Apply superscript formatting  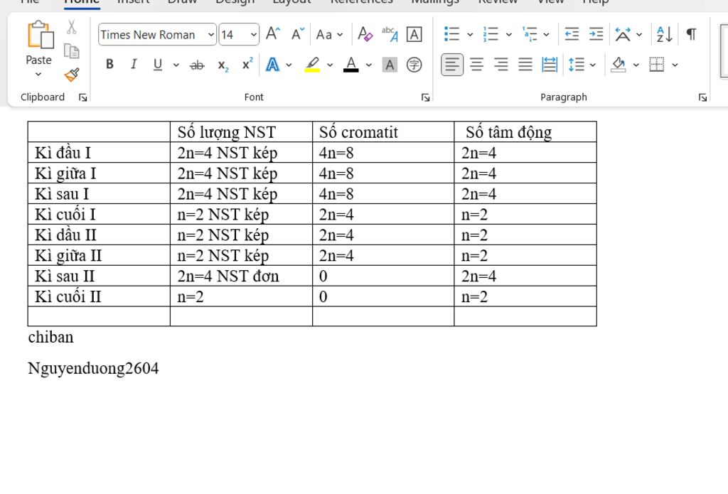tap(247, 64)
